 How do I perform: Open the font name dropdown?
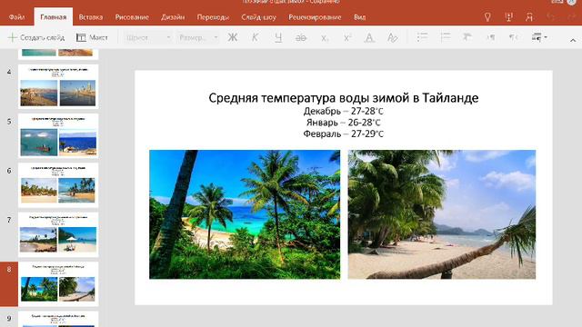147,37
